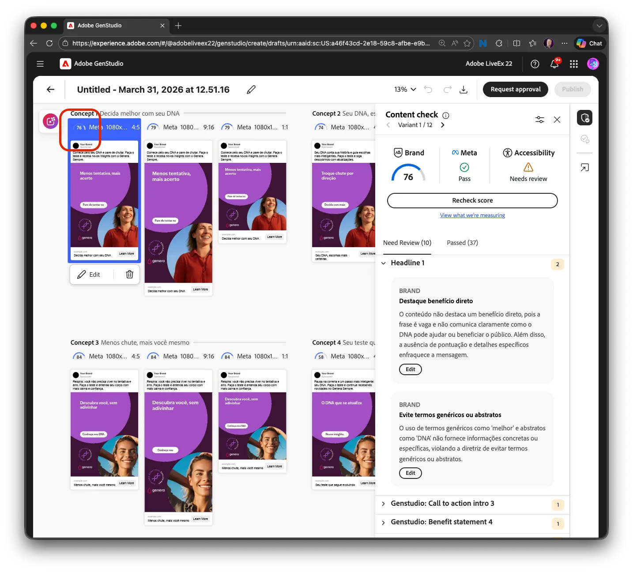This screenshot has width=633, height=572.
Task: Open the notifications bell icon
Action: (x=554, y=64)
